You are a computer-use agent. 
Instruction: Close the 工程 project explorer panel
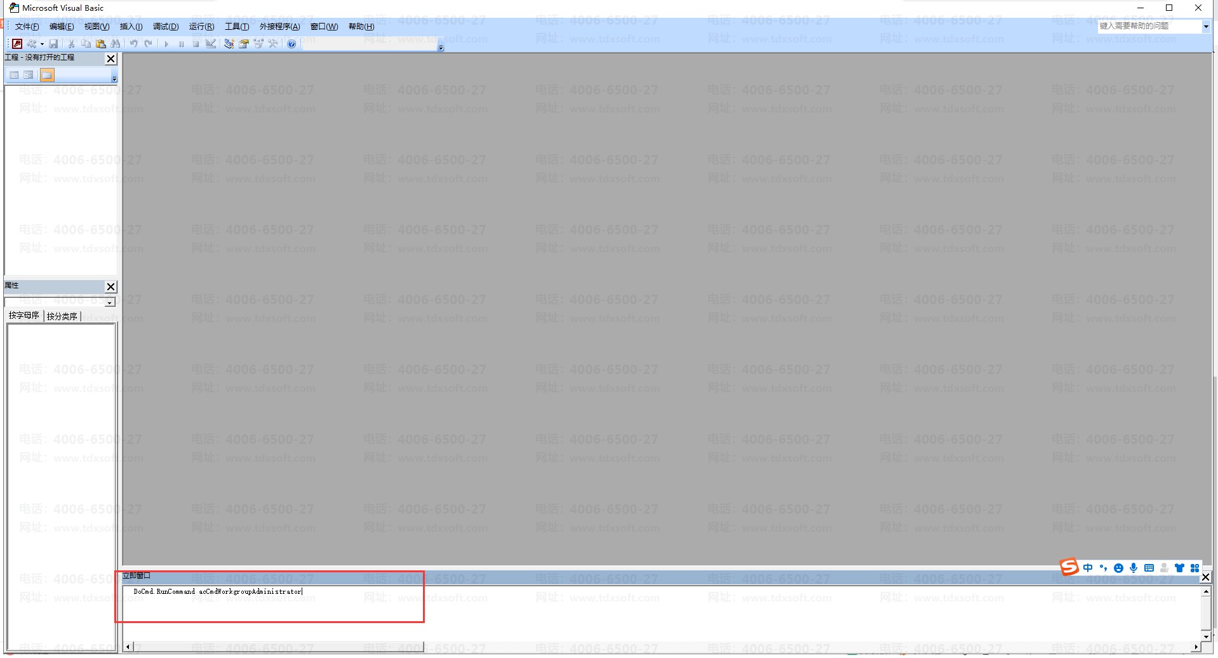110,58
